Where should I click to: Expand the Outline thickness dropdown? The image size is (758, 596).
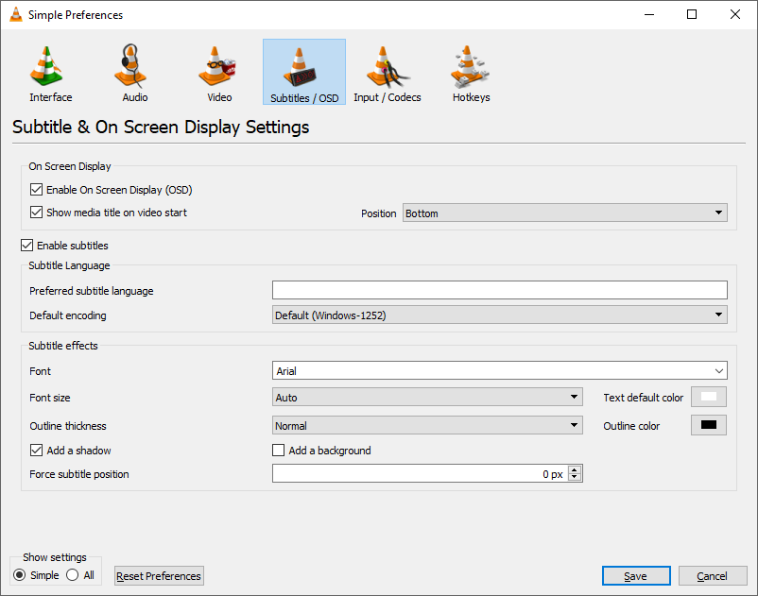(x=427, y=426)
